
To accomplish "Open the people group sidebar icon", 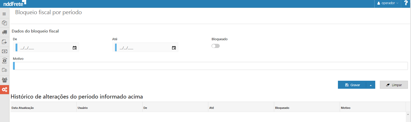I will coord(4,80).
